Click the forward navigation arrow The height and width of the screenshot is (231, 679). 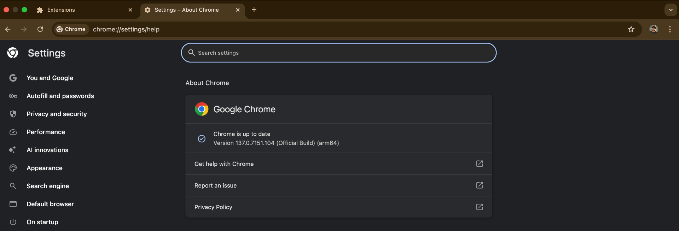(24, 29)
